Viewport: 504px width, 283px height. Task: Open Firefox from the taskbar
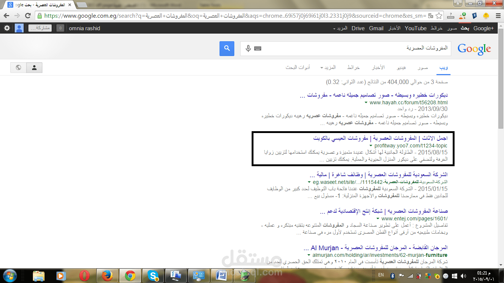click(107, 276)
